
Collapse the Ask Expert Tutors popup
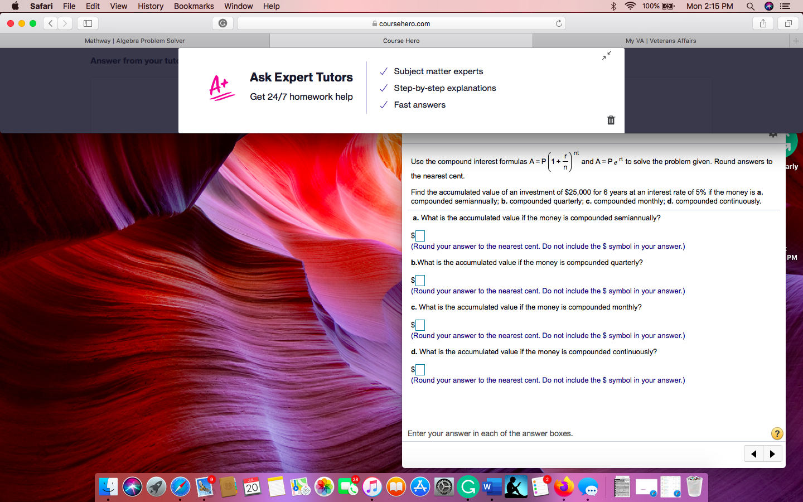pyautogui.click(x=607, y=55)
